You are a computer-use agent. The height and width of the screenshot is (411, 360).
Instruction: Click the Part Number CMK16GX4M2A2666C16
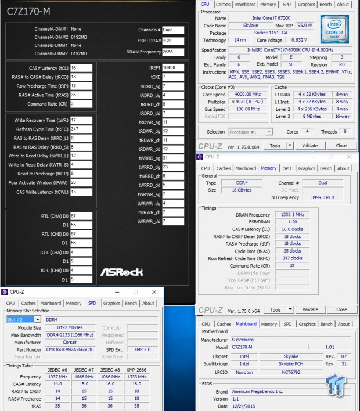tap(70, 349)
